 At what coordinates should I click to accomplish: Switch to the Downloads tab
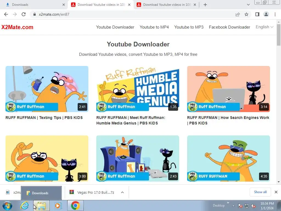tap(34, 5)
